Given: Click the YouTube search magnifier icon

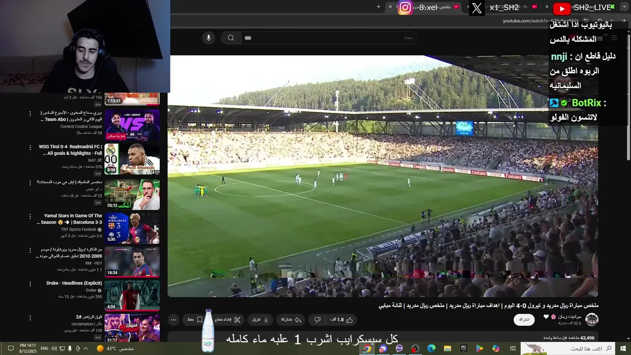Looking at the screenshot, I should pyautogui.click(x=231, y=38).
